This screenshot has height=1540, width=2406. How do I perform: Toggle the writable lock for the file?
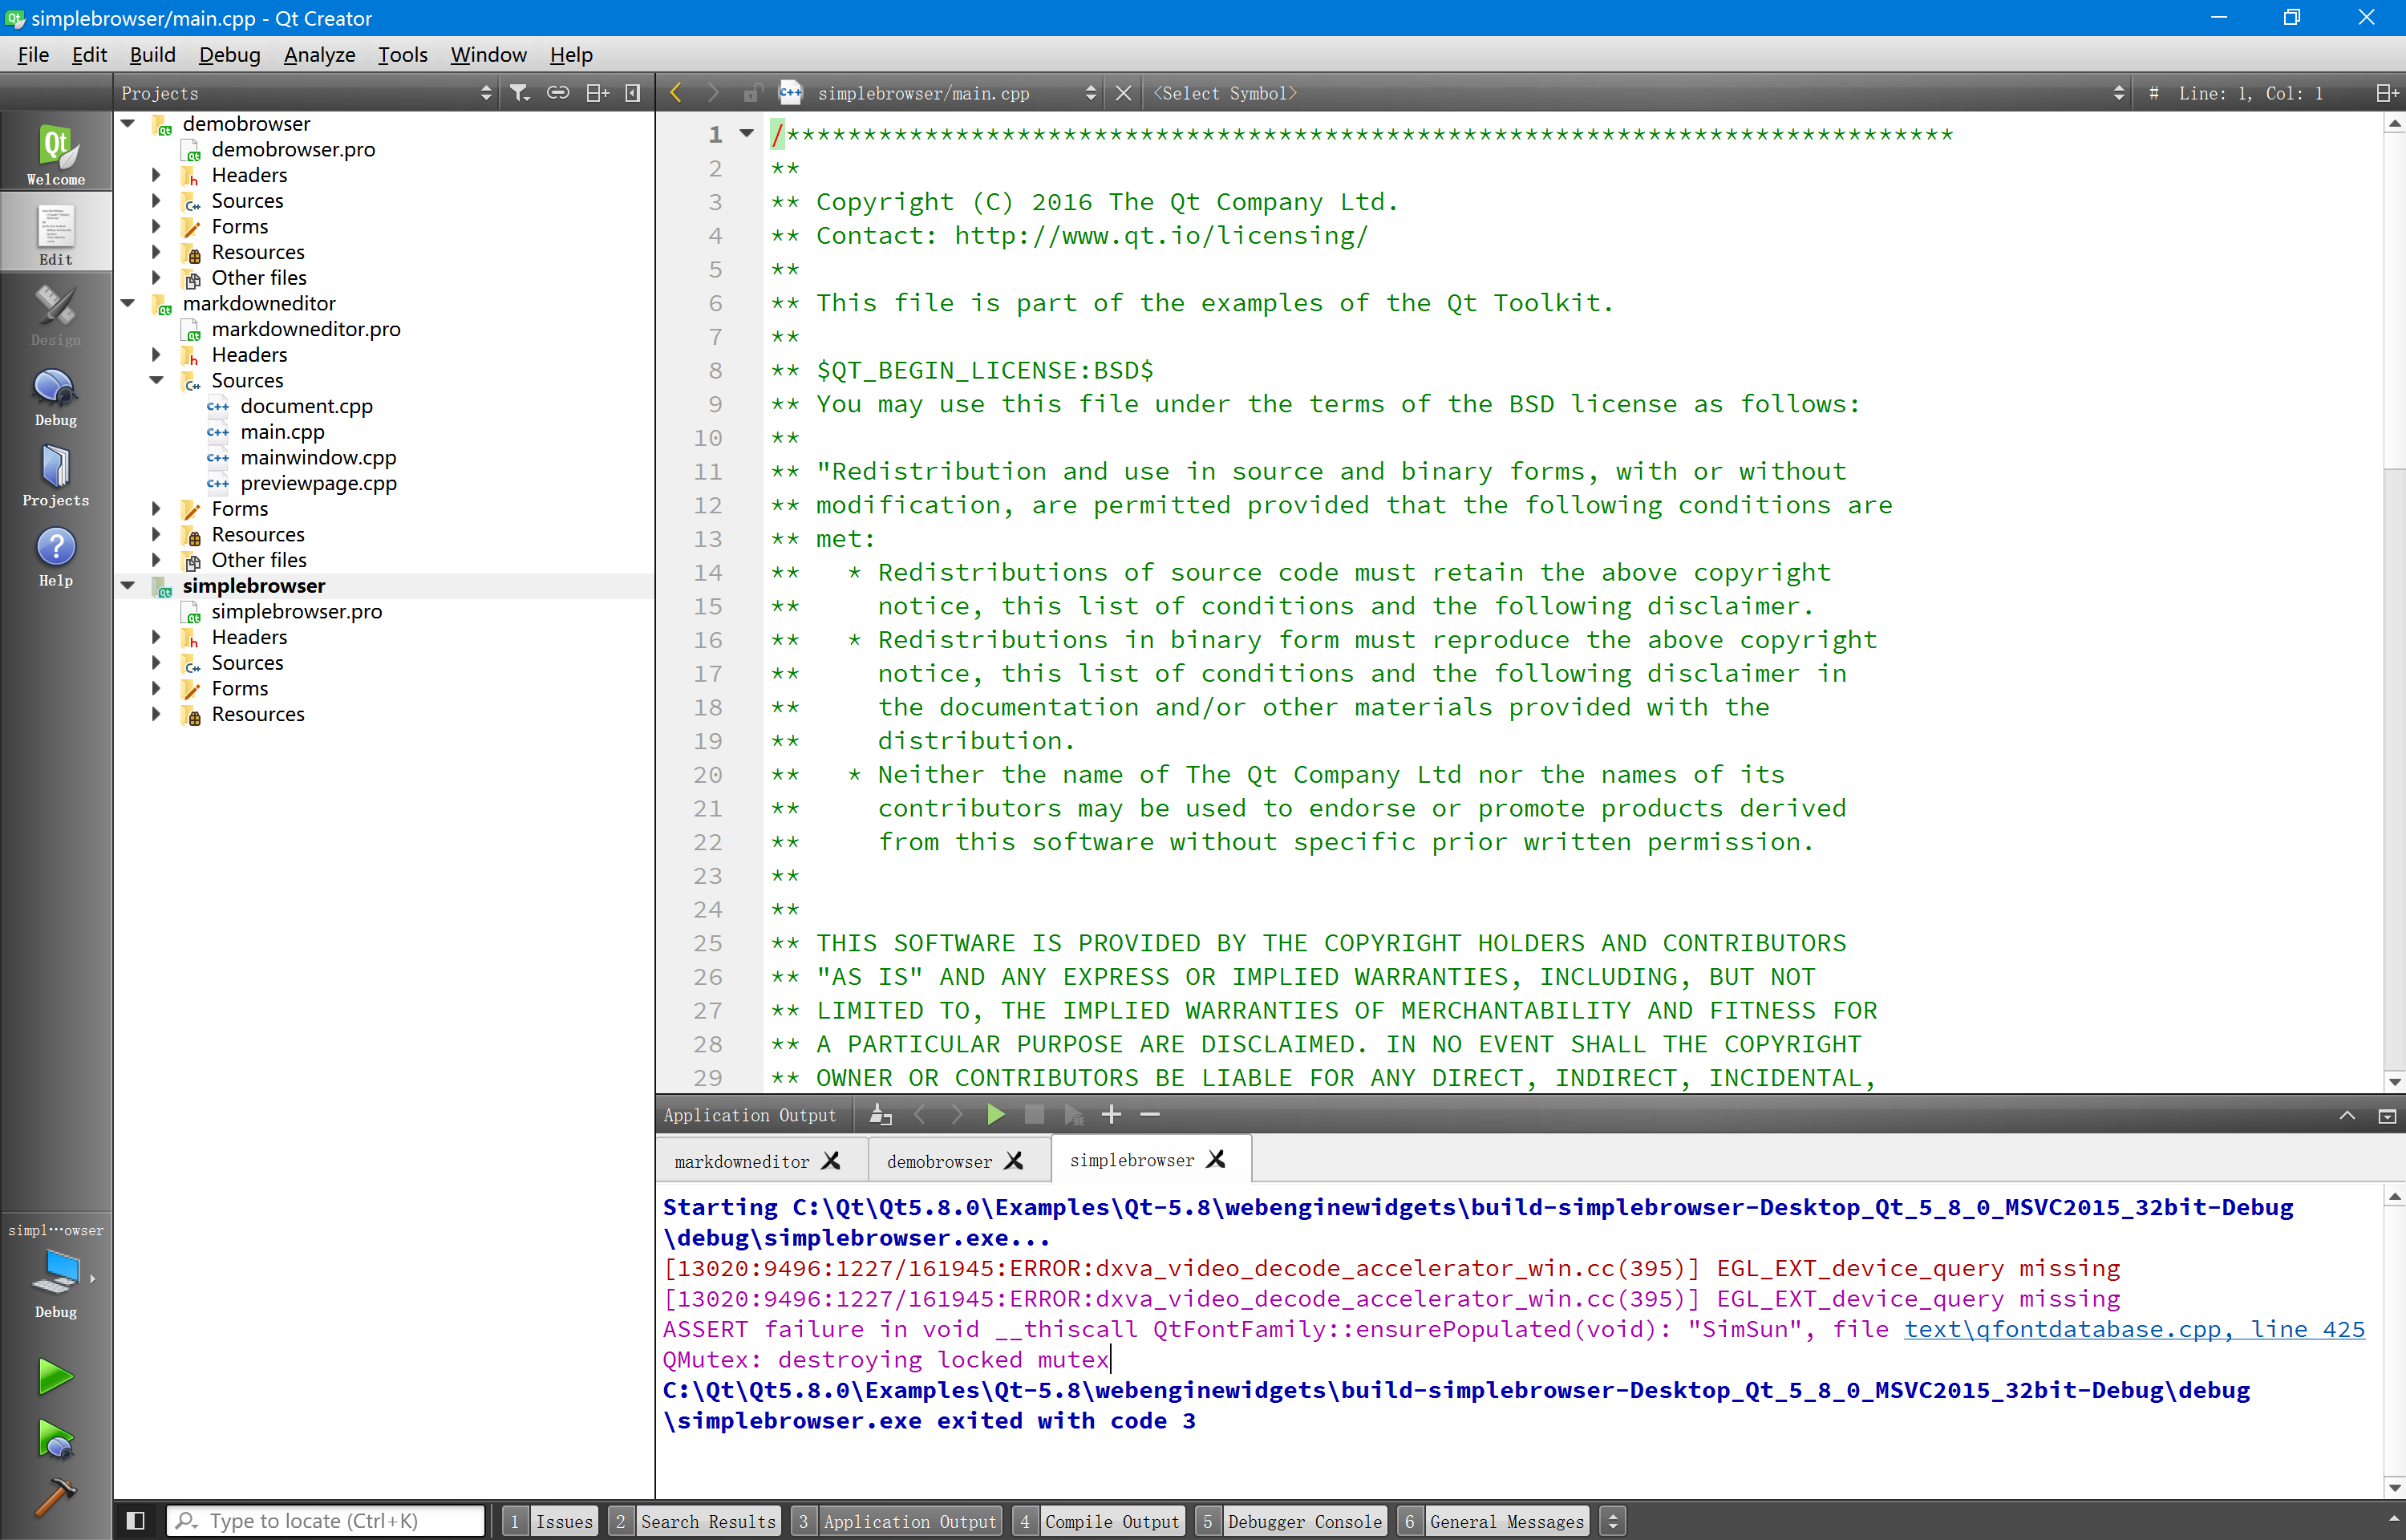(753, 93)
